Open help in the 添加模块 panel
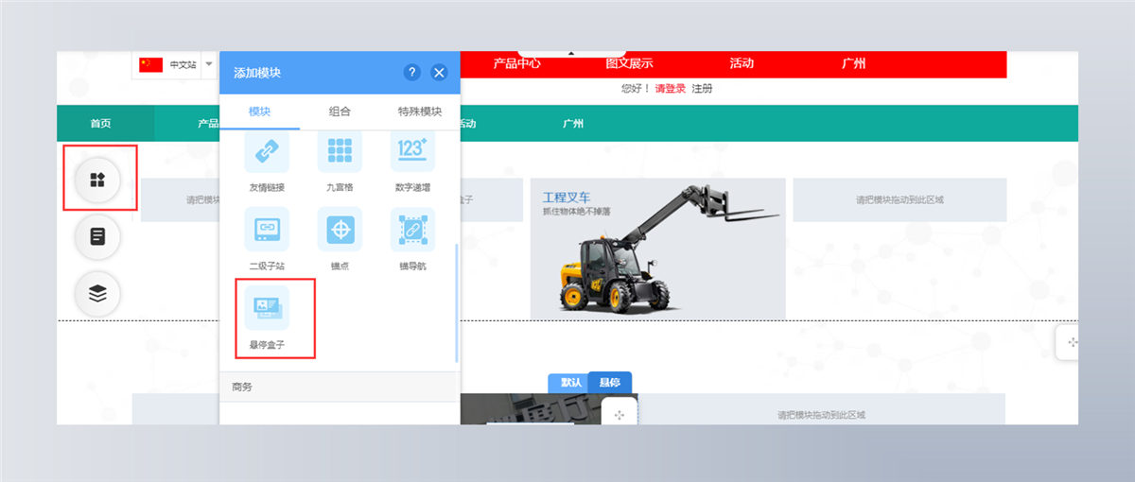Viewport: 1135px width, 482px height. 411,73
